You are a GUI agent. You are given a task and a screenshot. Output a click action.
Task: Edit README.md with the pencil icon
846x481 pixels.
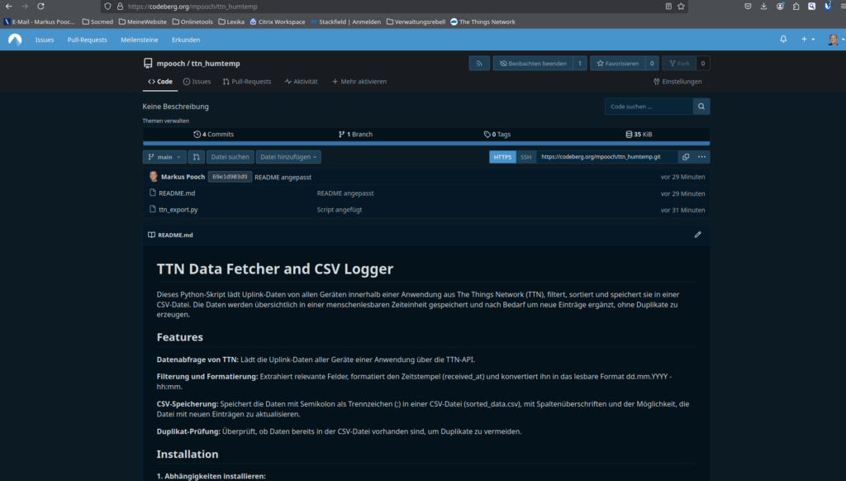coord(697,235)
